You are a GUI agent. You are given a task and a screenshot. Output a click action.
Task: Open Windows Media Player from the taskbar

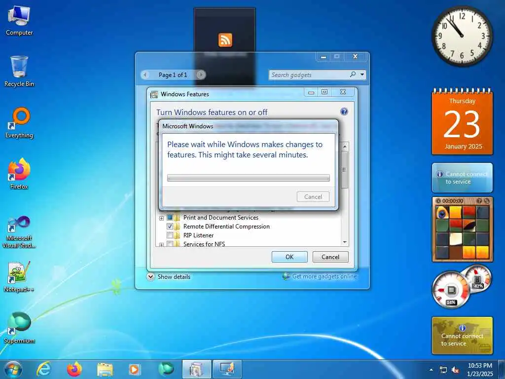pyautogui.click(x=134, y=369)
